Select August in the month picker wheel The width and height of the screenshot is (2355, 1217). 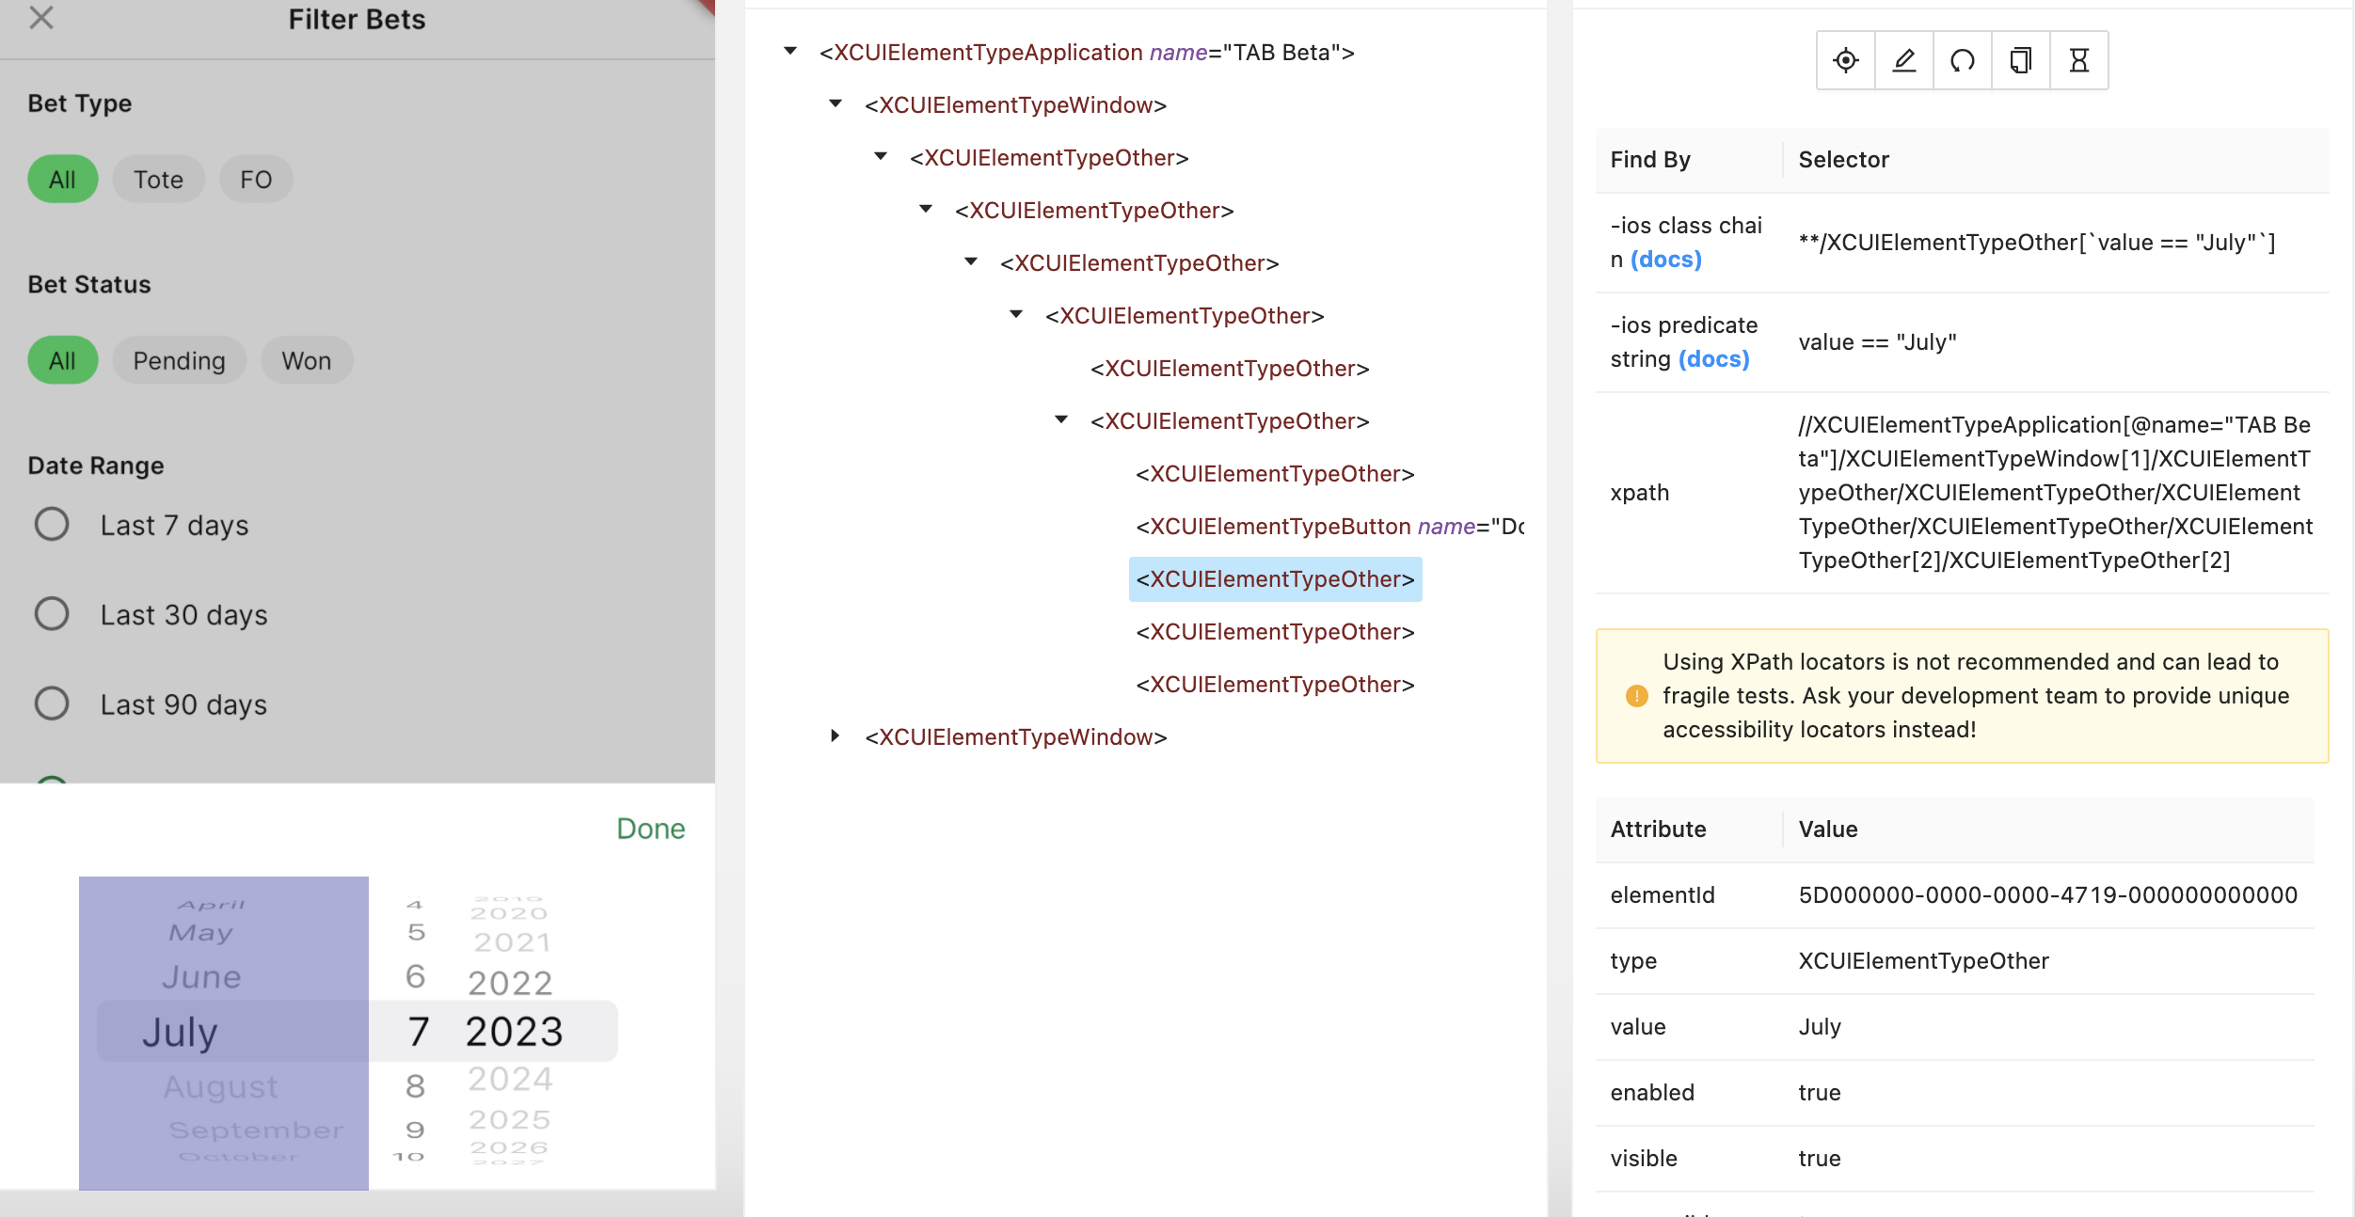(x=221, y=1087)
